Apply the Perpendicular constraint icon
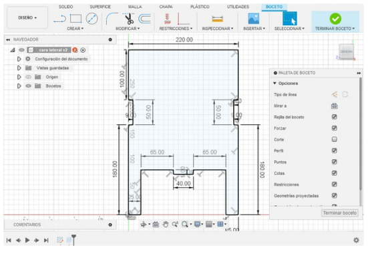This screenshot has height=254, width=368. point(183,19)
